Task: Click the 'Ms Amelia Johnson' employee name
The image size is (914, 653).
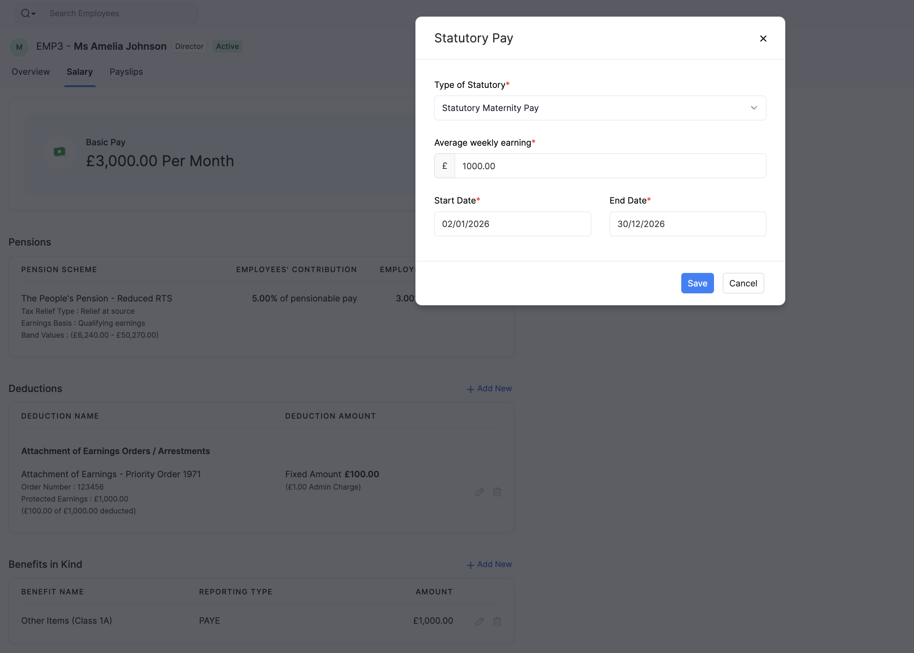Action: pyautogui.click(x=120, y=46)
